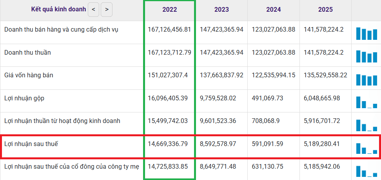Open mini chart for cổ đông của công ty mẹ row
The height and width of the screenshot is (180, 381).
366,171
